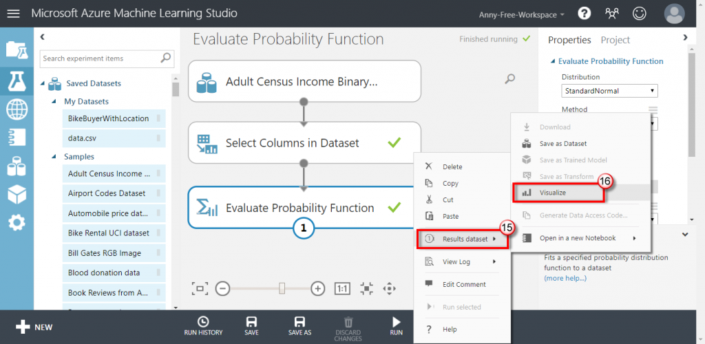705x344 pixels.
Task: Click the search magnifier in experiment items box
Action: [x=166, y=58]
